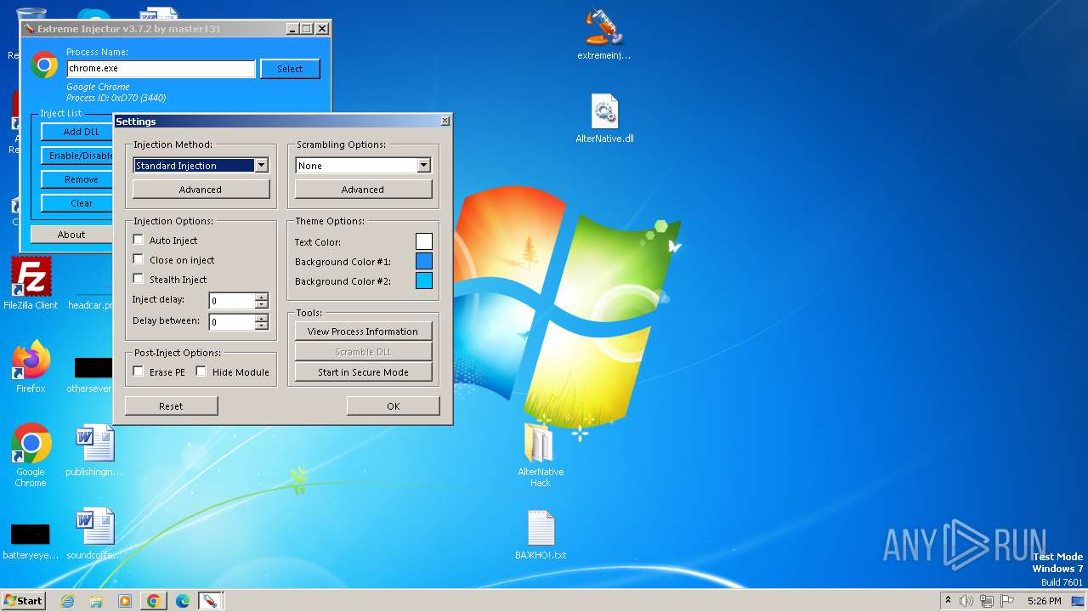The width and height of the screenshot is (1088, 612).
Task: Click the Show desktop tray button
Action: [x=1078, y=601]
